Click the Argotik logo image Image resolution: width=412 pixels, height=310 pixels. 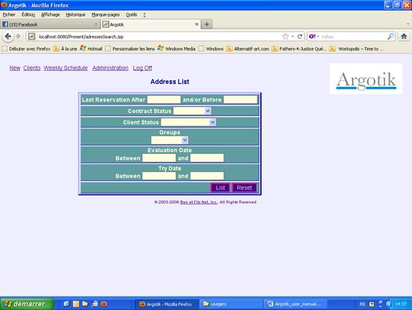[366, 79]
